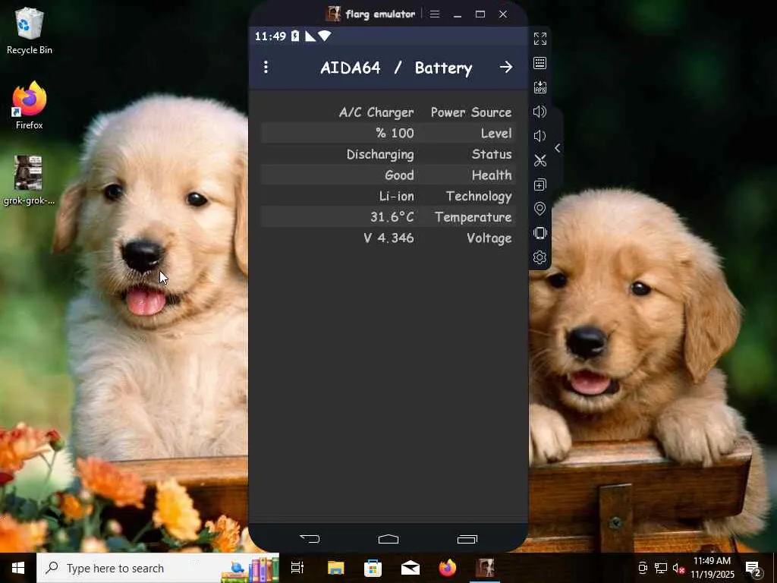Increase volume using sidebar speaker icon
The width and height of the screenshot is (777, 583).
pos(539,112)
